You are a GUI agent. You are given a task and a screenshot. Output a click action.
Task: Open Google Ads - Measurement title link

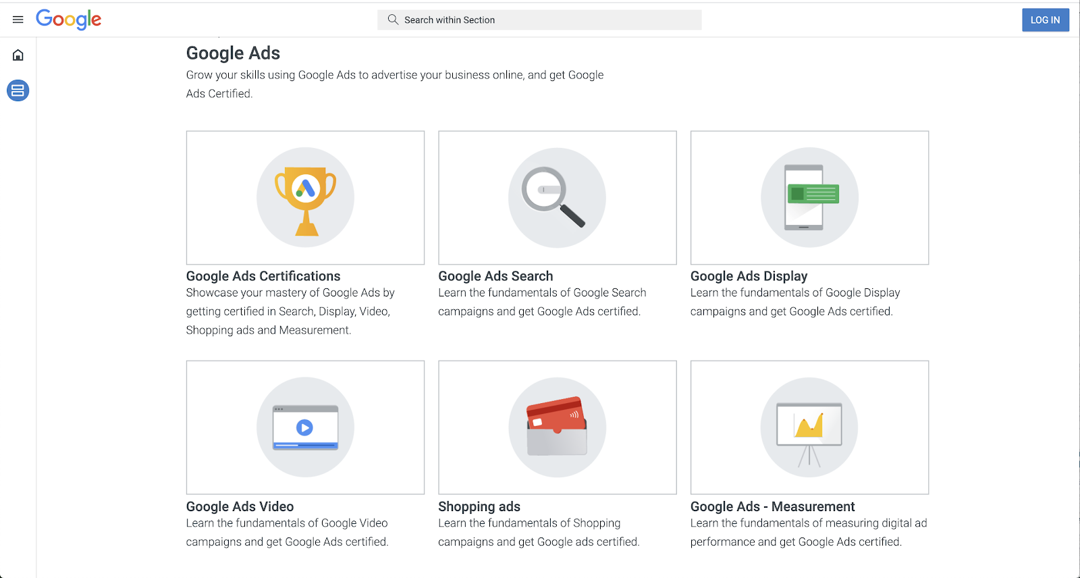[772, 506]
